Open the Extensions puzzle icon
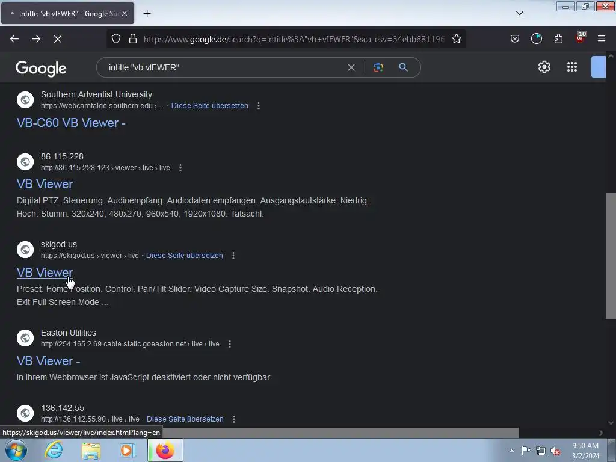The width and height of the screenshot is (616, 462). [x=558, y=39]
